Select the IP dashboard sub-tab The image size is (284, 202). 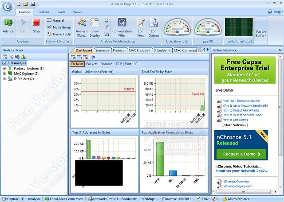[136, 64]
